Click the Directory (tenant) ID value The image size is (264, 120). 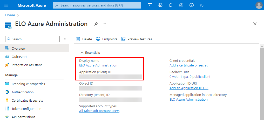(110, 100)
